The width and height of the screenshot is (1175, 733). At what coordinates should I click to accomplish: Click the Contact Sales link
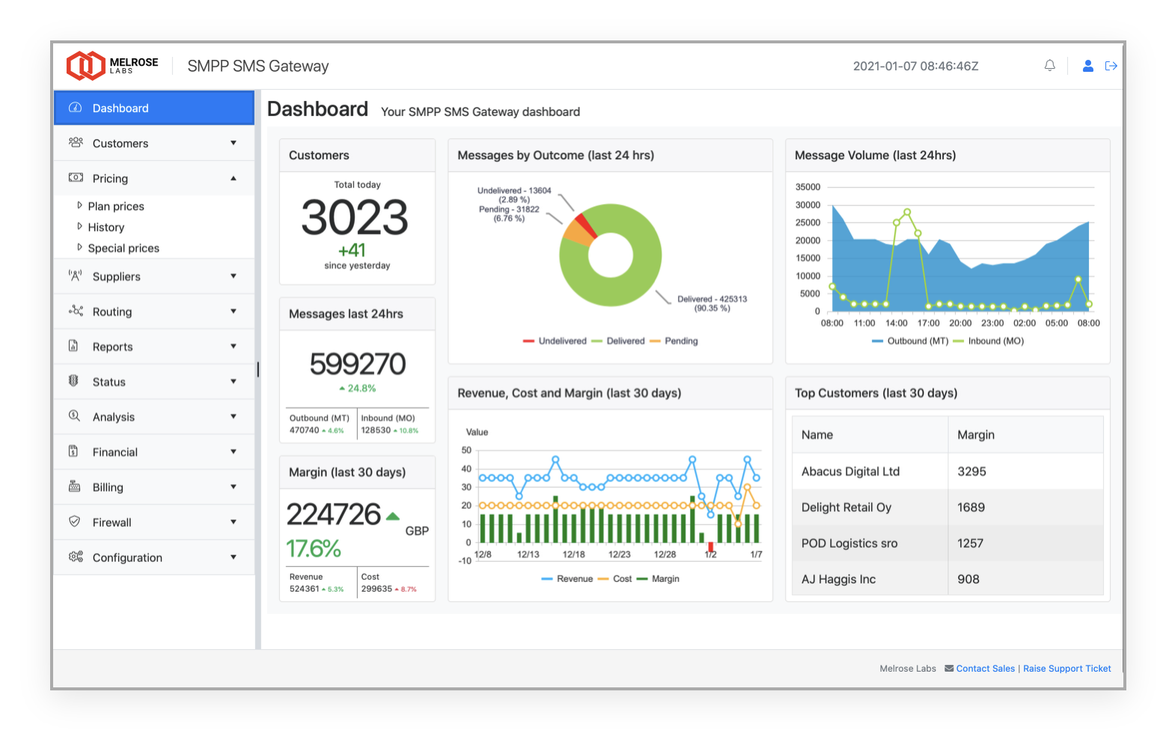[x=985, y=669]
